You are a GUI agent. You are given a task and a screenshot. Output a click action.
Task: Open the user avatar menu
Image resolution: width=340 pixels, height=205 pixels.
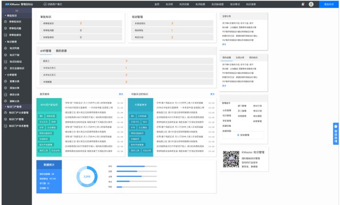click(311, 4)
